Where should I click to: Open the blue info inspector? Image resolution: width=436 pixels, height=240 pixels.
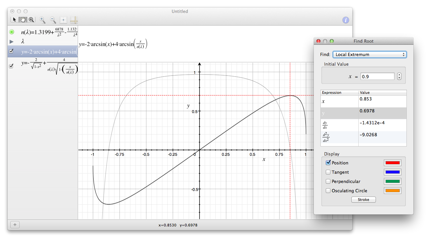coord(346,20)
